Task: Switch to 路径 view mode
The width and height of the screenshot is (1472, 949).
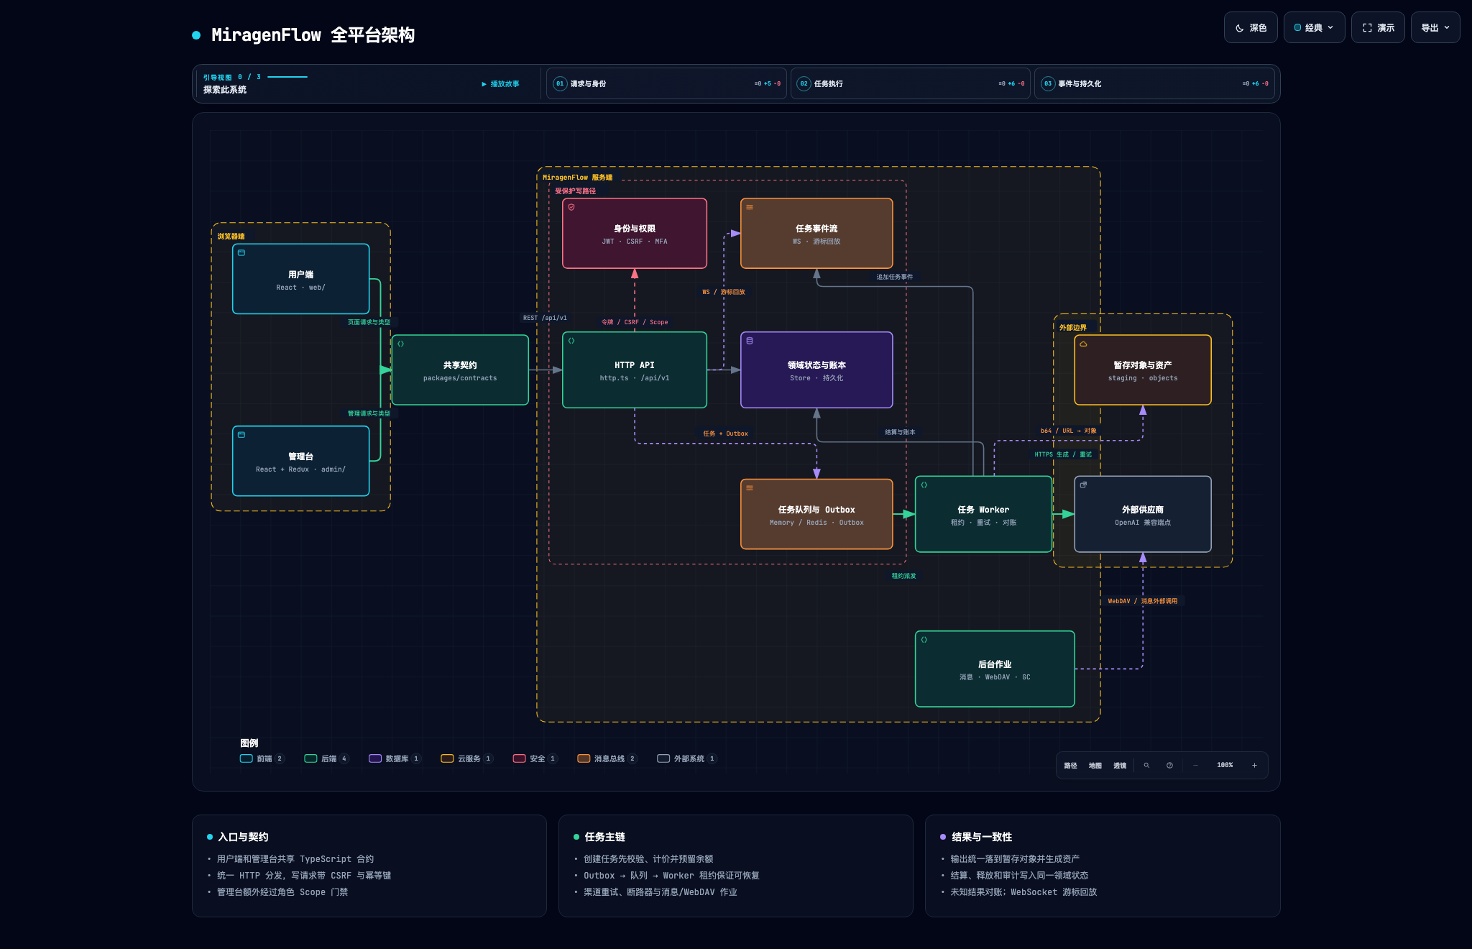Action: pos(1070,765)
